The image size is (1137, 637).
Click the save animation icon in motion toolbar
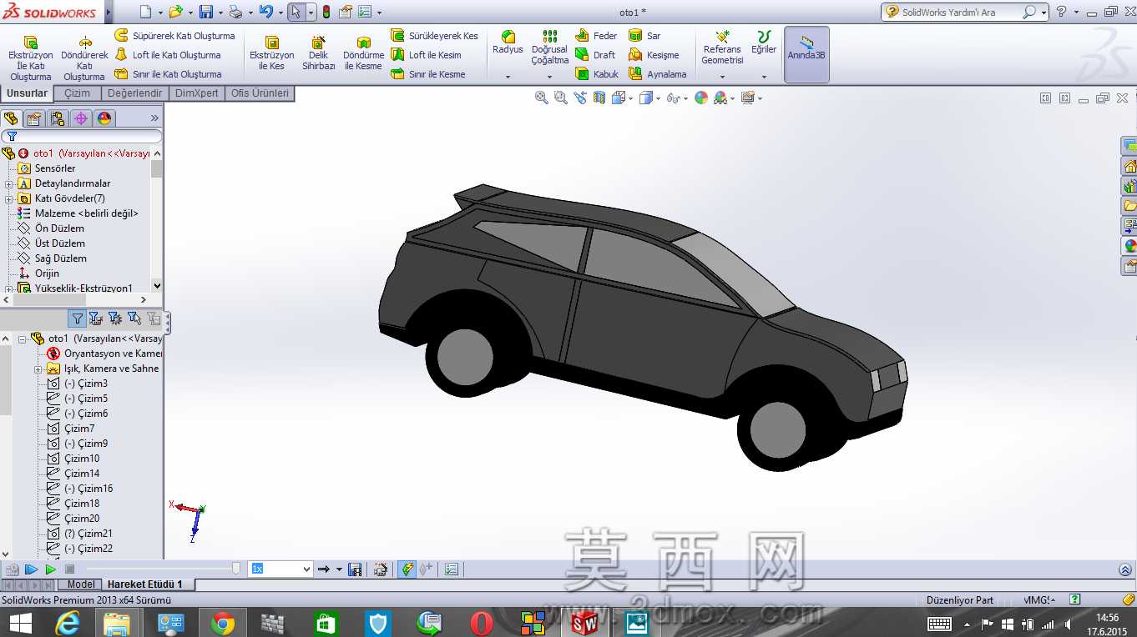[355, 569]
